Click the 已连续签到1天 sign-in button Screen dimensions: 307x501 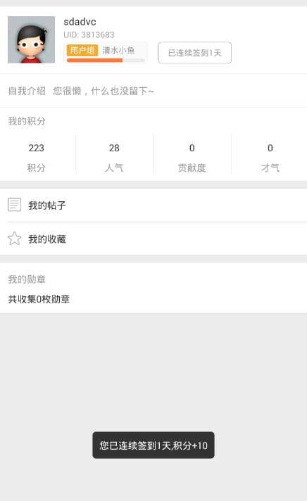(x=194, y=53)
